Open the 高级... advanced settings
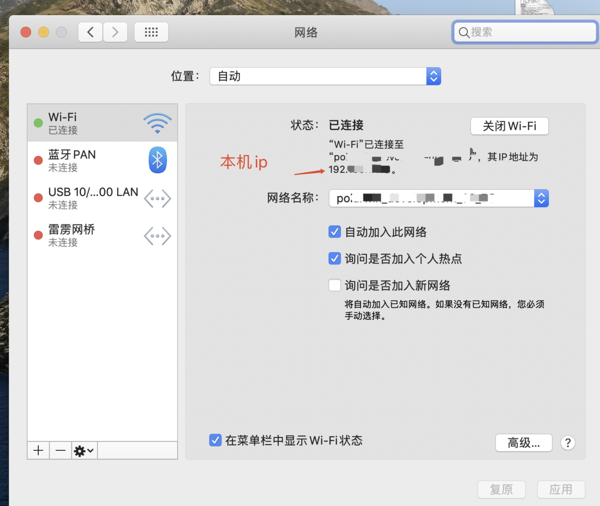 523,443
